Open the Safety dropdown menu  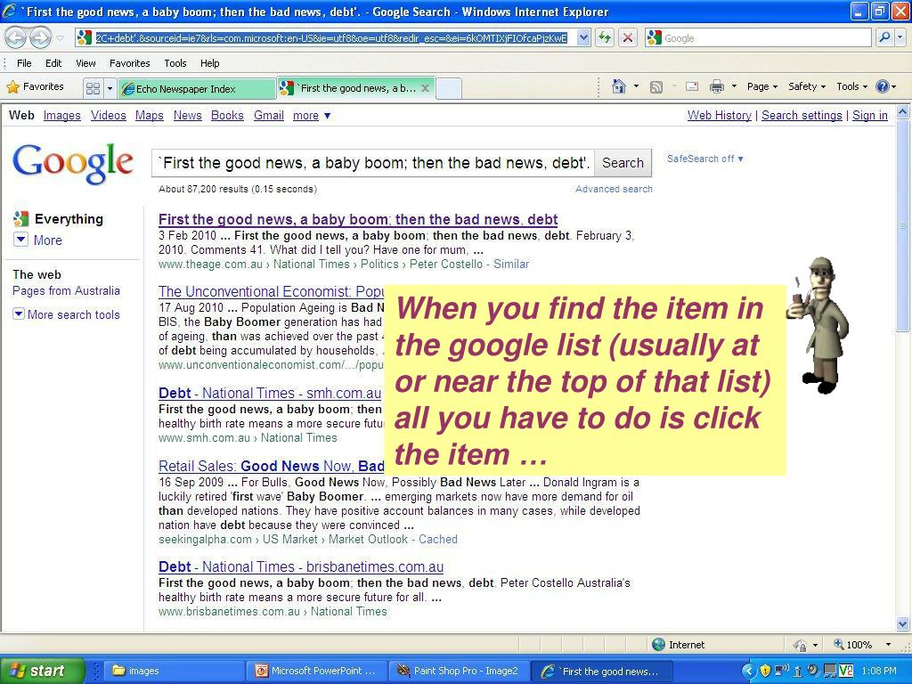807,86
